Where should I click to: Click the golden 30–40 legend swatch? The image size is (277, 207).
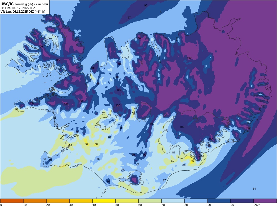pos(81,201)
